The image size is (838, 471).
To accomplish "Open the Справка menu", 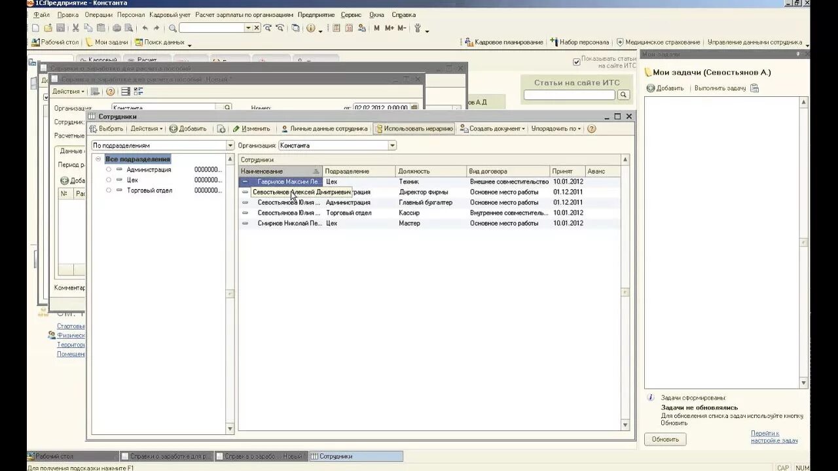I will tap(403, 14).
